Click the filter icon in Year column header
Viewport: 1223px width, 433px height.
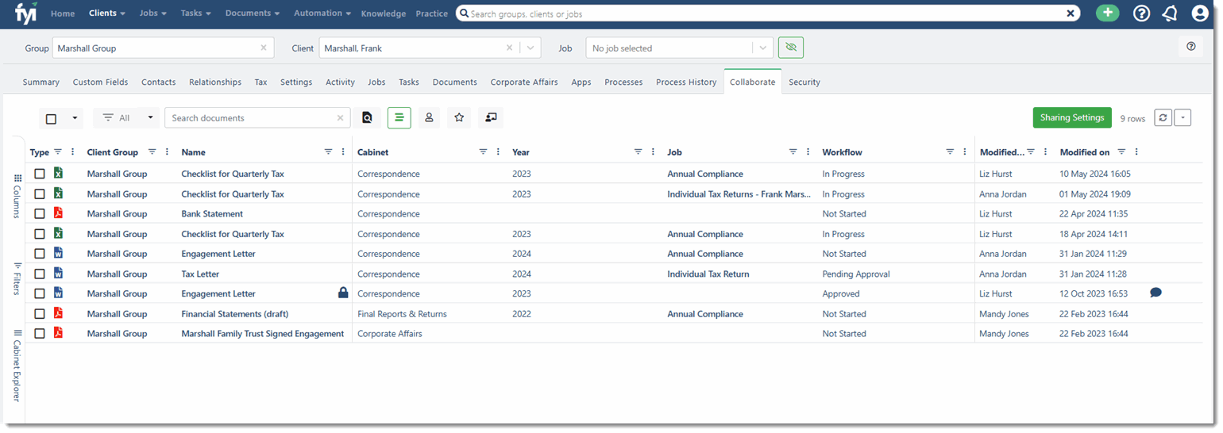point(638,151)
